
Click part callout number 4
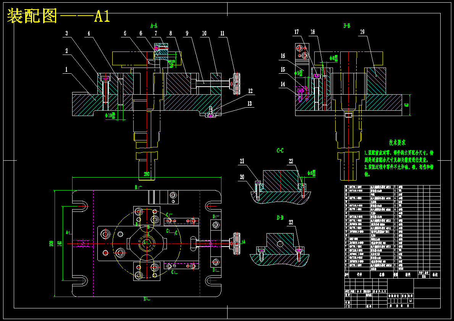(x=89, y=33)
